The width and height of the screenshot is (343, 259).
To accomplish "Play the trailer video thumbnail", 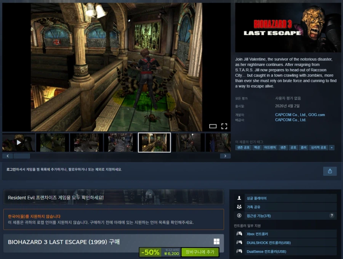I will pos(19,142).
